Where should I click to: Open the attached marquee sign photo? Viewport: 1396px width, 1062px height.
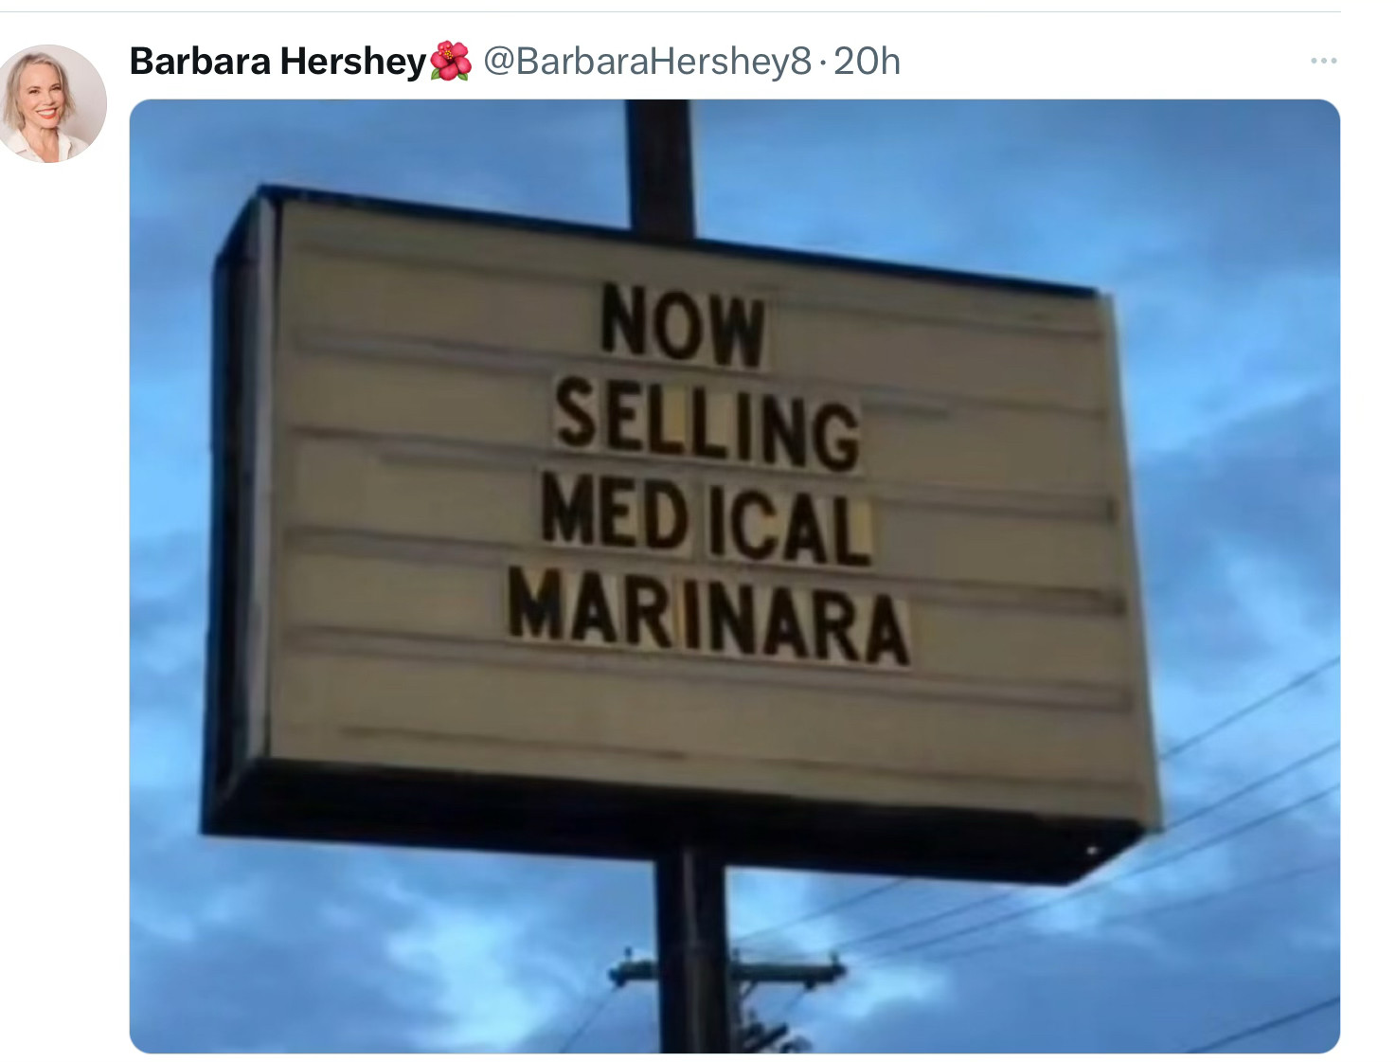click(x=734, y=576)
